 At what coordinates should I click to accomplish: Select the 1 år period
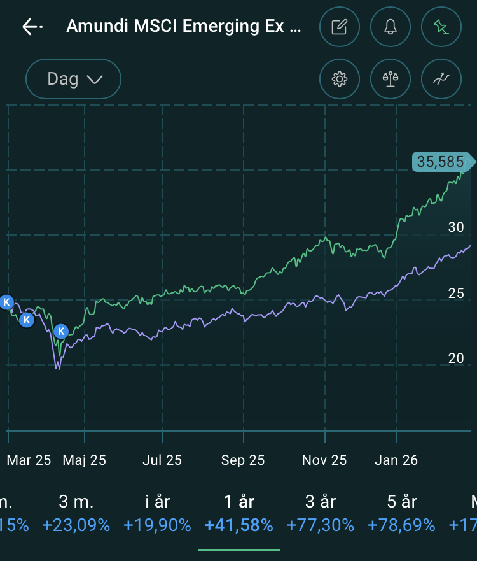pos(238,513)
